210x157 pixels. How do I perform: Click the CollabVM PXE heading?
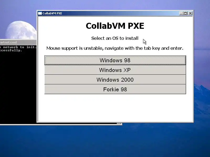click(115, 26)
